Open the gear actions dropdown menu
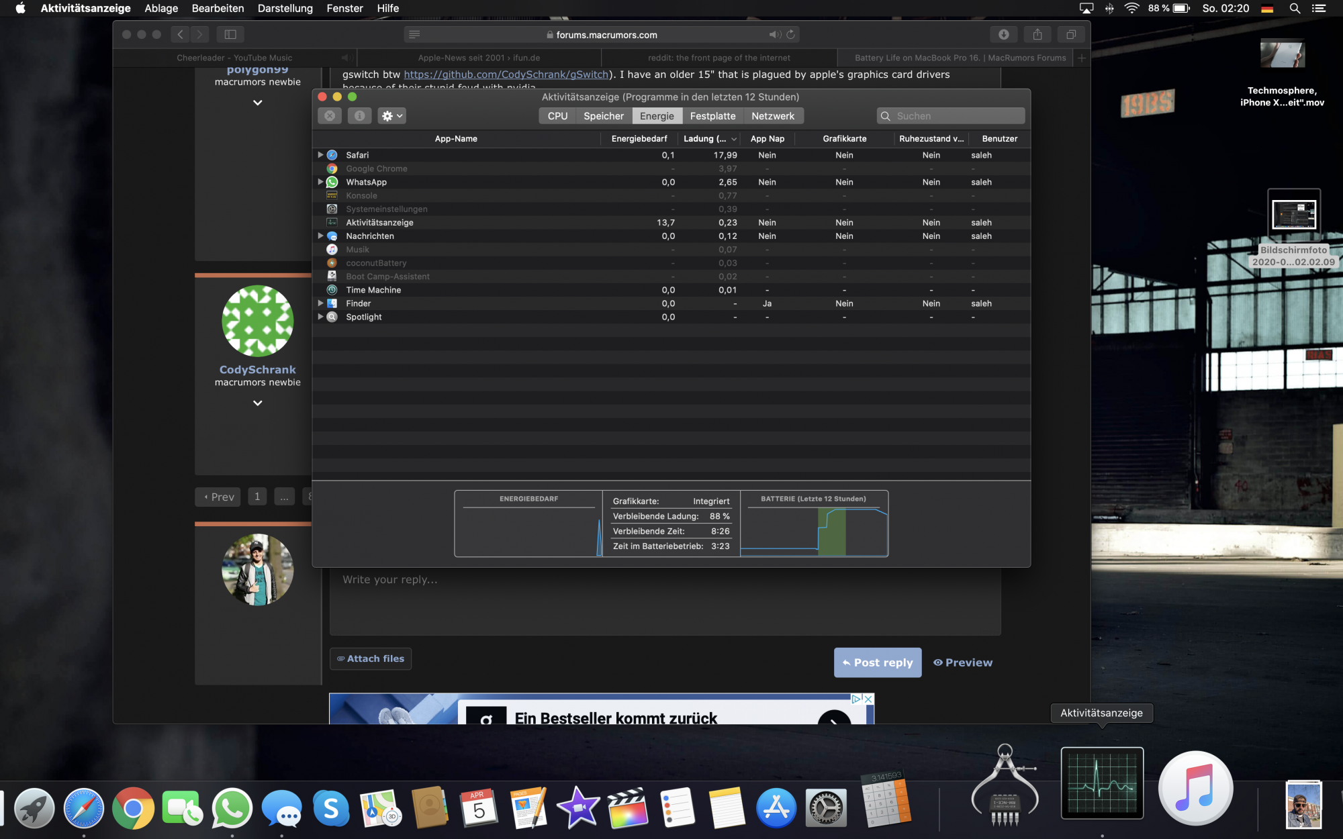Viewport: 1343px width, 839px height. click(391, 116)
